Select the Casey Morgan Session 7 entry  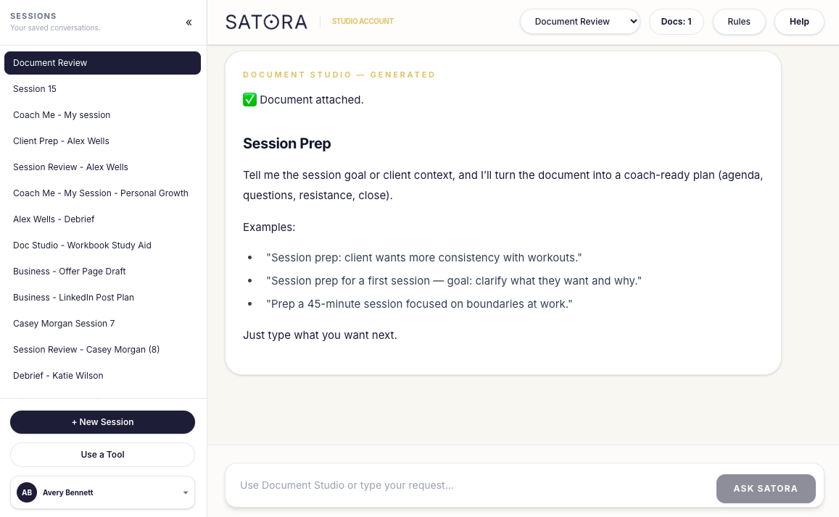64,324
